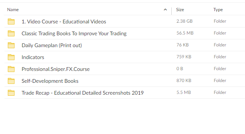The height and width of the screenshot is (134, 245).
Task: Open 'Professional.Sniper.FX.Course' folder name
Action: 55,69
